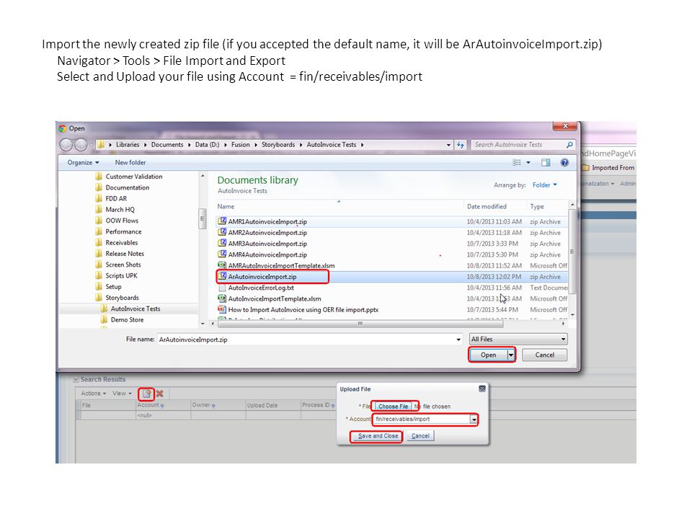The width and height of the screenshot is (692, 519).
Task: Cancel the Open file dialog
Action: (545, 355)
